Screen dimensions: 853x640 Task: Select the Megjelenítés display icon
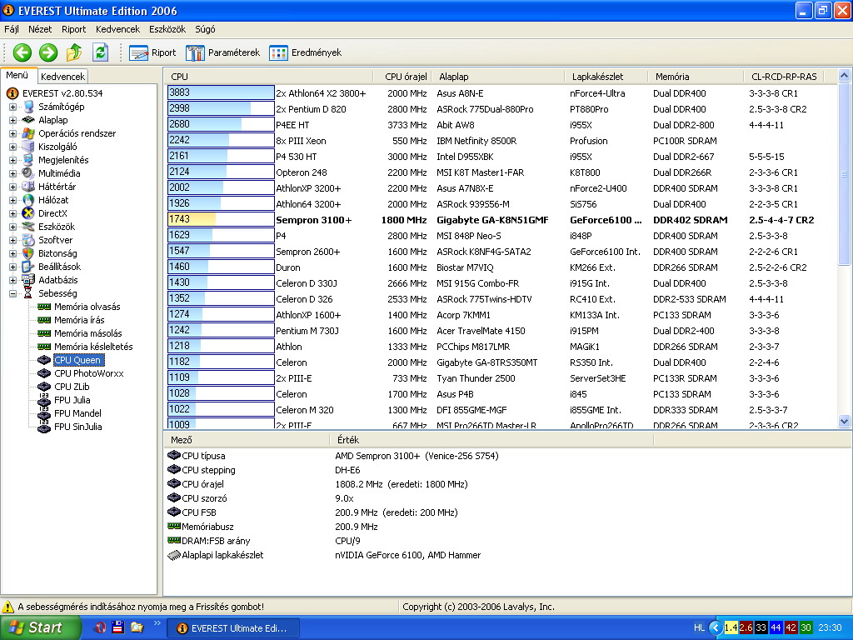tap(28, 160)
